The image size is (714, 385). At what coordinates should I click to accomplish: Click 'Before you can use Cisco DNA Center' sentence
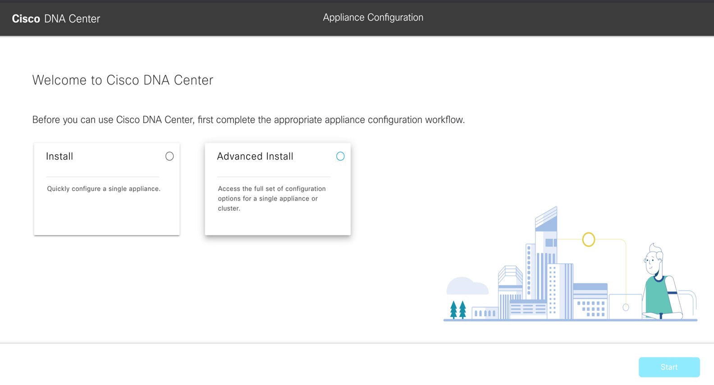click(x=248, y=120)
